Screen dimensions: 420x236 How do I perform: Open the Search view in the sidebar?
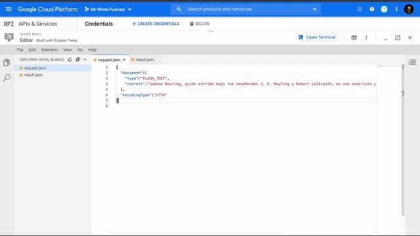coord(7,77)
